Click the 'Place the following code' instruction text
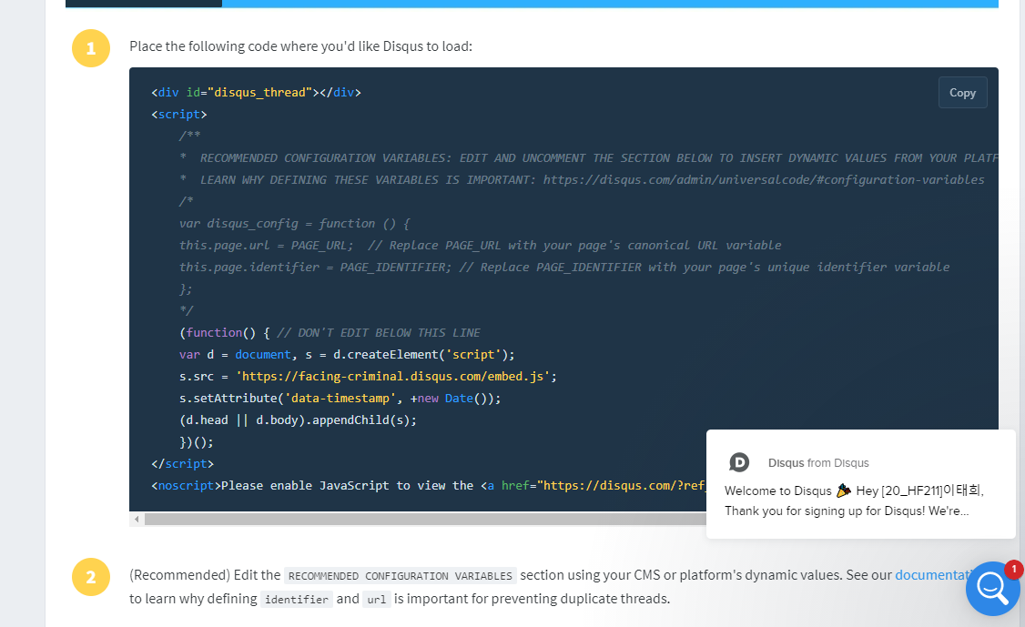This screenshot has width=1025, height=627. click(300, 46)
